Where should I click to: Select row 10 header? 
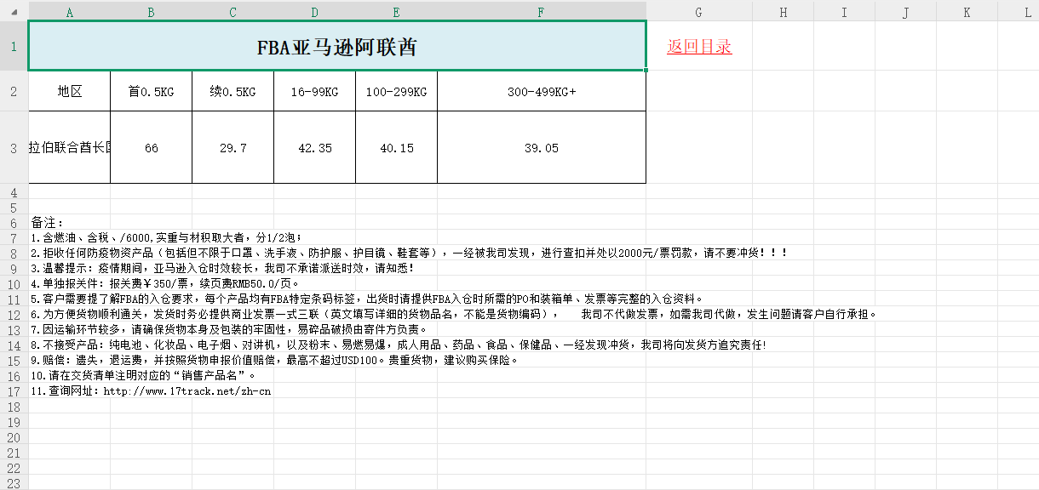[x=14, y=283]
